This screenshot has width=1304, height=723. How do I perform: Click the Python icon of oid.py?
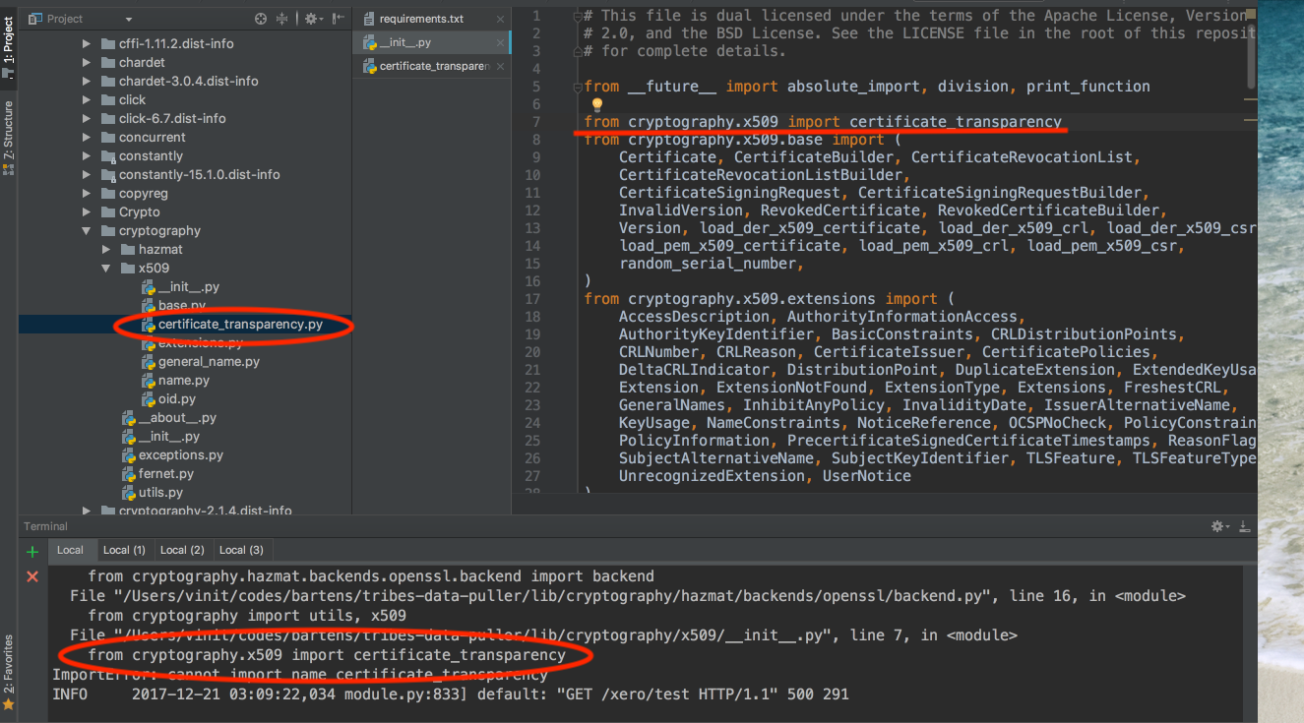click(149, 398)
